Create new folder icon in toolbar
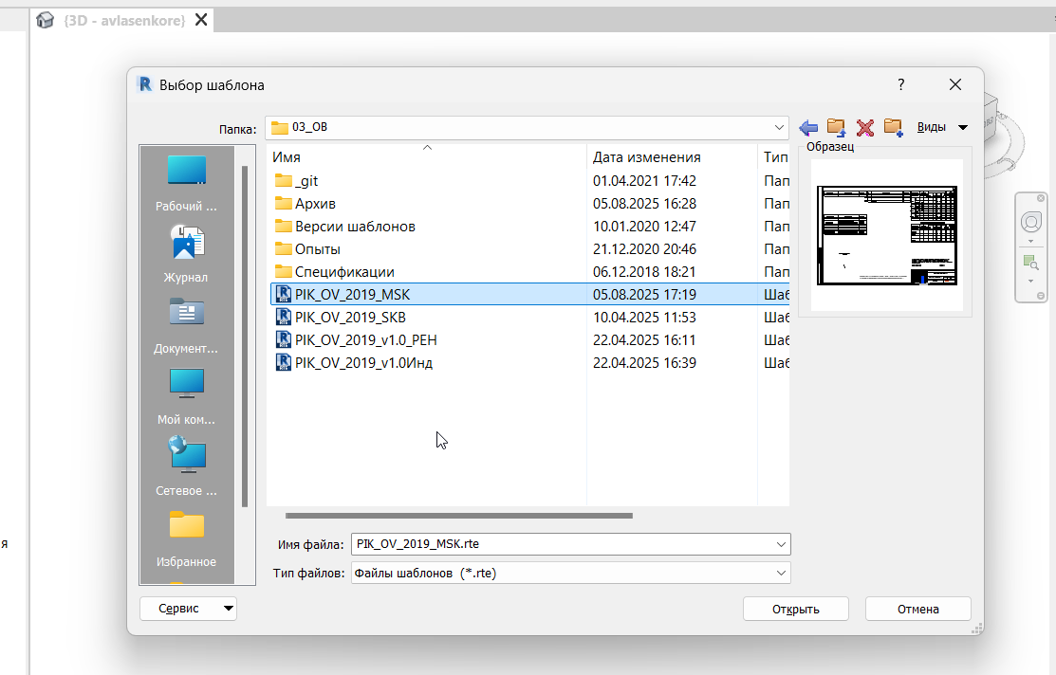 coord(893,127)
